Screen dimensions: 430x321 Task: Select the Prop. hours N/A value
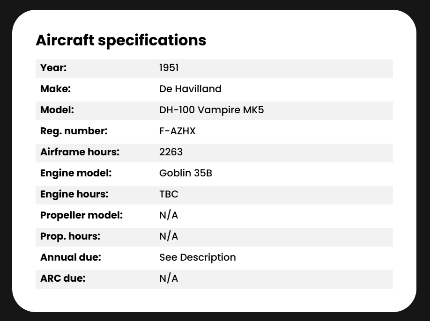[x=169, y=236]
